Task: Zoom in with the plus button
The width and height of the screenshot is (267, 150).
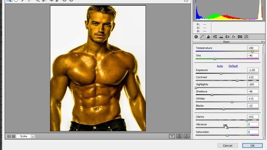Action: point(13,136)
